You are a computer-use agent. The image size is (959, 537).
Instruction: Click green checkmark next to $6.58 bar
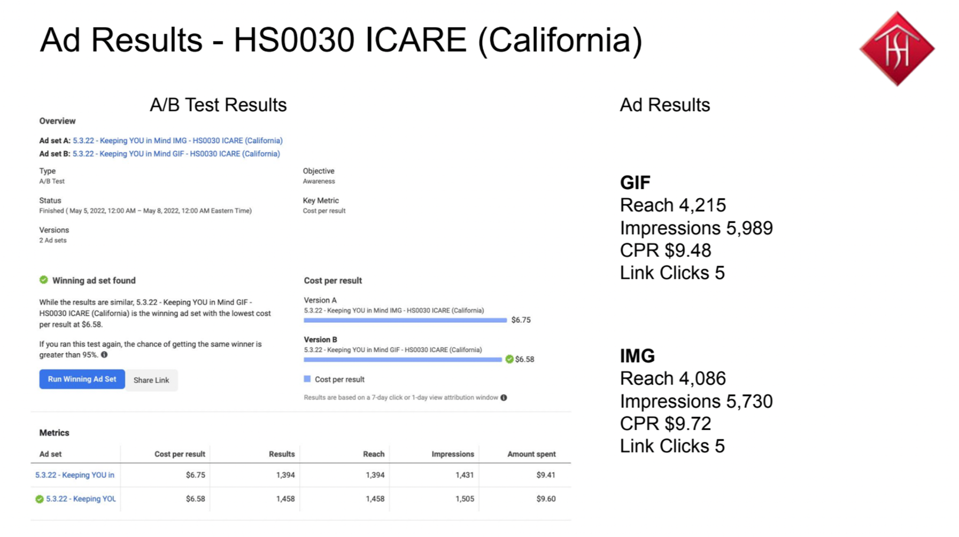point(509,359)
